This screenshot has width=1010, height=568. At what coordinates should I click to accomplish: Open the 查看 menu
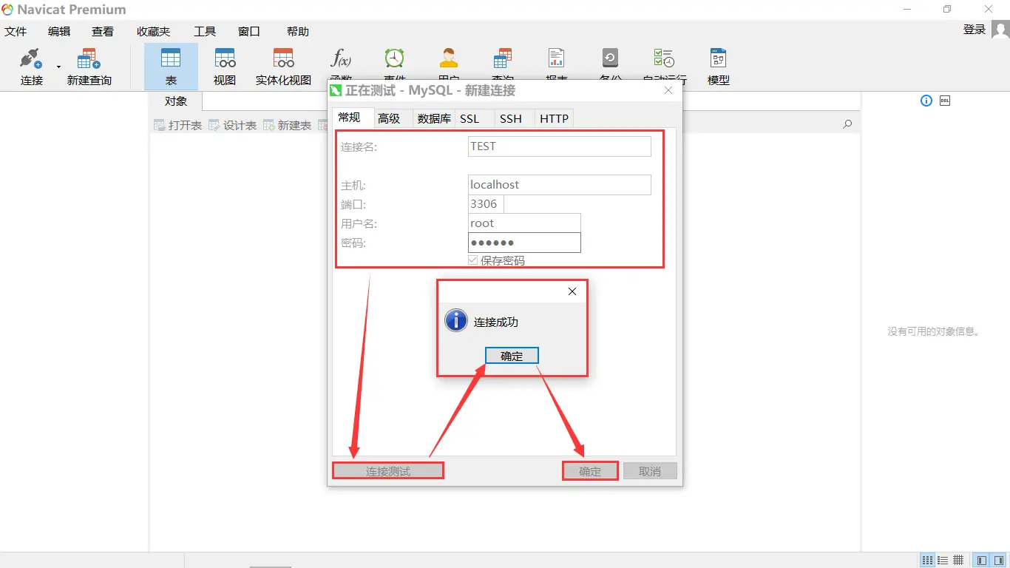click(103, 32)
